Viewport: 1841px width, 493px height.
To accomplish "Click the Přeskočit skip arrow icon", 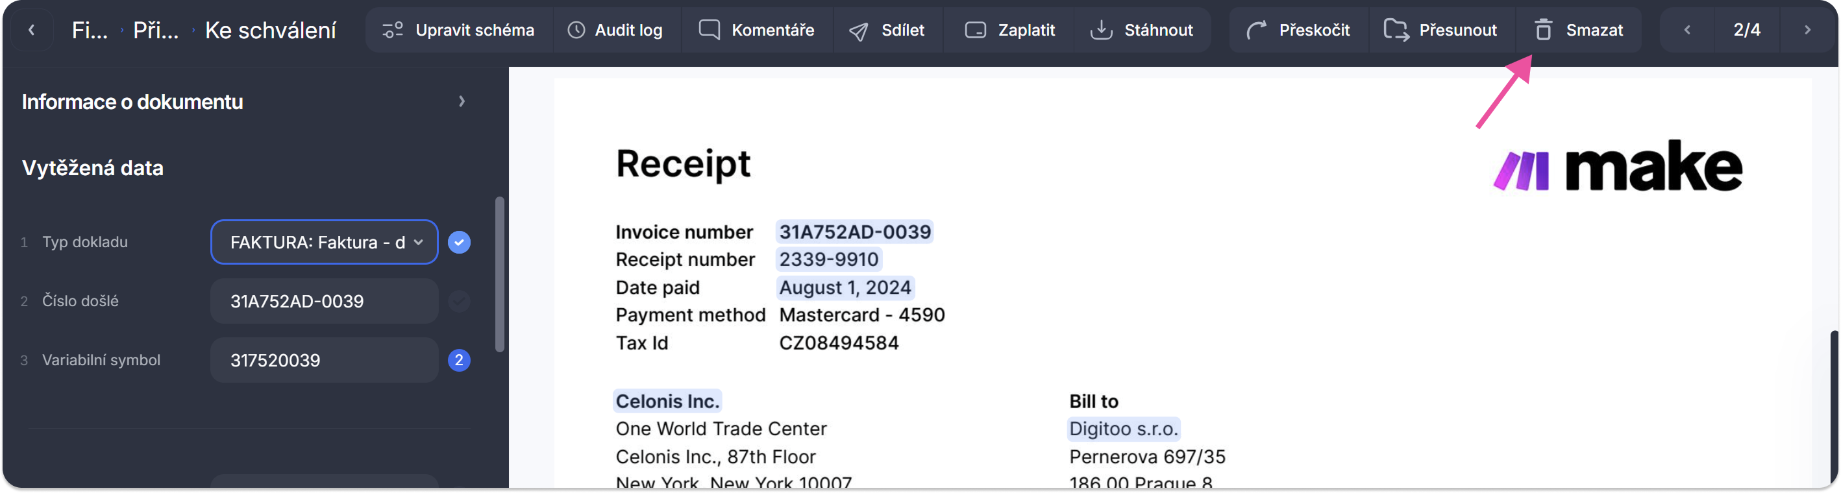I will coord(1256,30).
